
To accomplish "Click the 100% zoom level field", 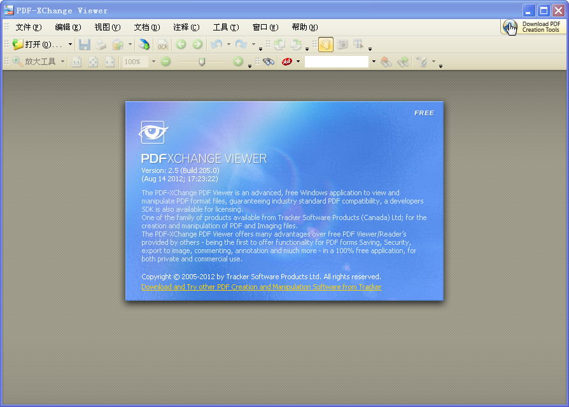I will tap(136, 62).
